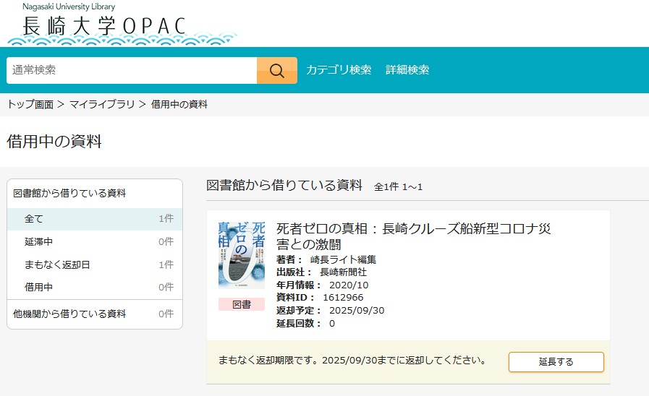Click the publisher name 長崎新聞社
Image resolution: width=649 pixels, height=396 pixels.
click(343, 272)
